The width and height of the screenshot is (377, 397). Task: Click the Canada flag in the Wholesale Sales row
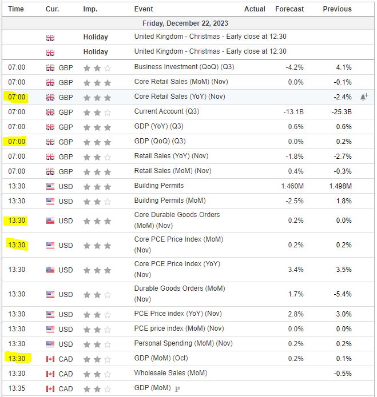(50, 374)
